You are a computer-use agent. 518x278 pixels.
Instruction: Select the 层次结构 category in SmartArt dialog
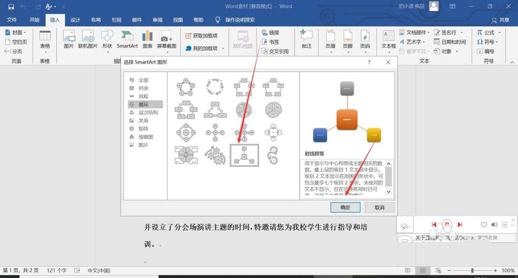click(x=146, y=112)
